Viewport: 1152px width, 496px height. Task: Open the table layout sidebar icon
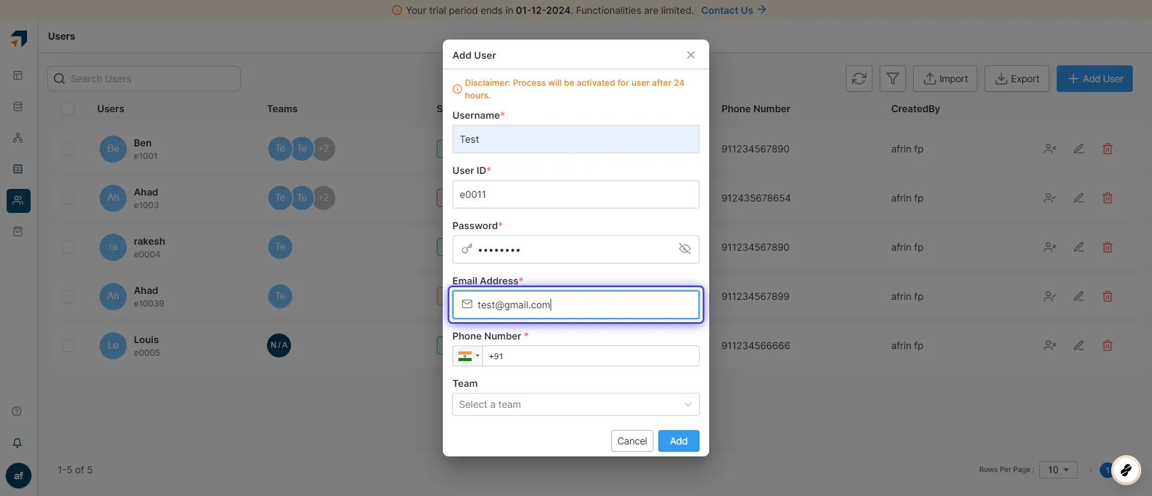coord(18,169)
